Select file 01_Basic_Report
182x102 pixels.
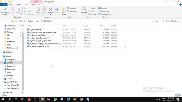coord(35,29)
